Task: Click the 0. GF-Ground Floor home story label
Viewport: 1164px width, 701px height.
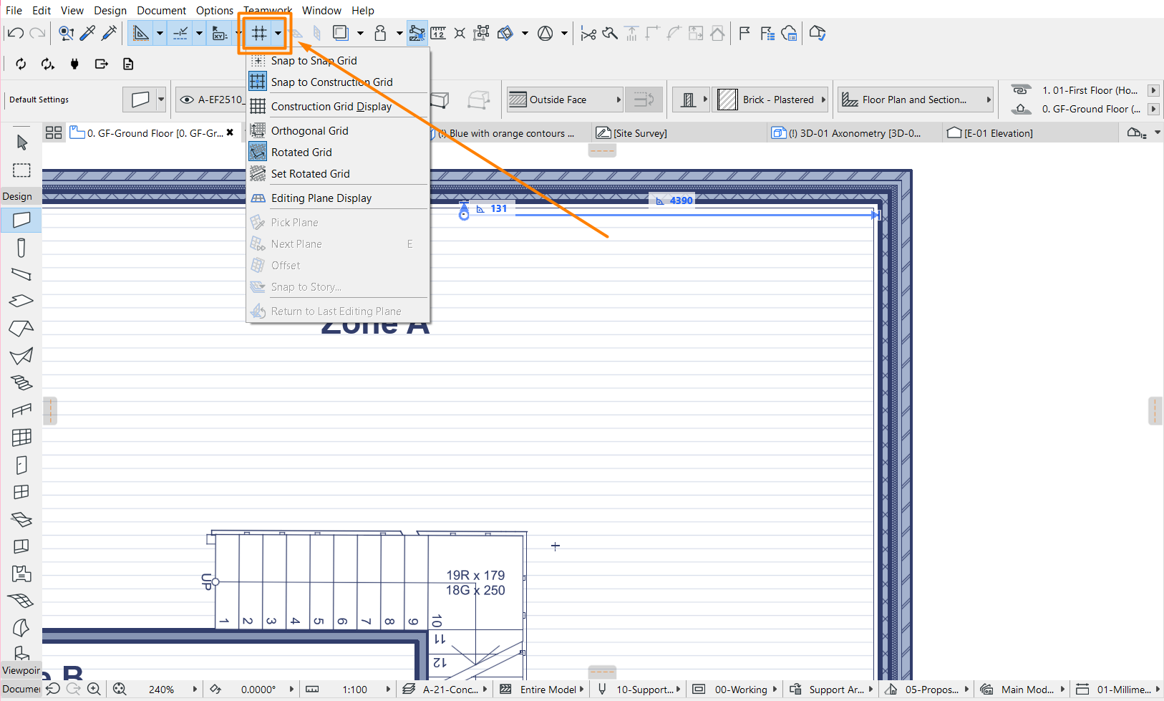Action: (1091, 109)
